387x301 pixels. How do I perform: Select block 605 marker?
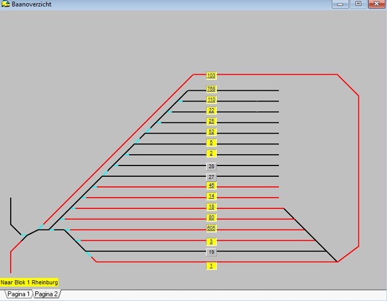click(211, 228)
